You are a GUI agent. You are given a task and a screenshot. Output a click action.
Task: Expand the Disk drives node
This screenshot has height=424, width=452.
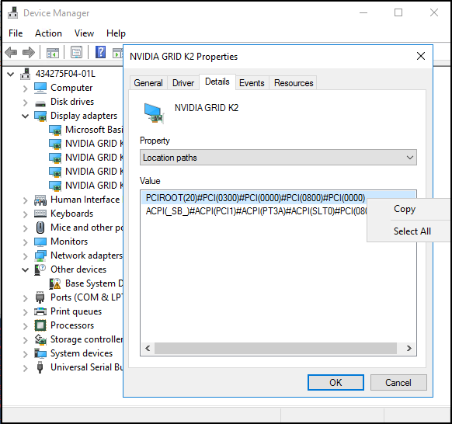pos(26,102)
